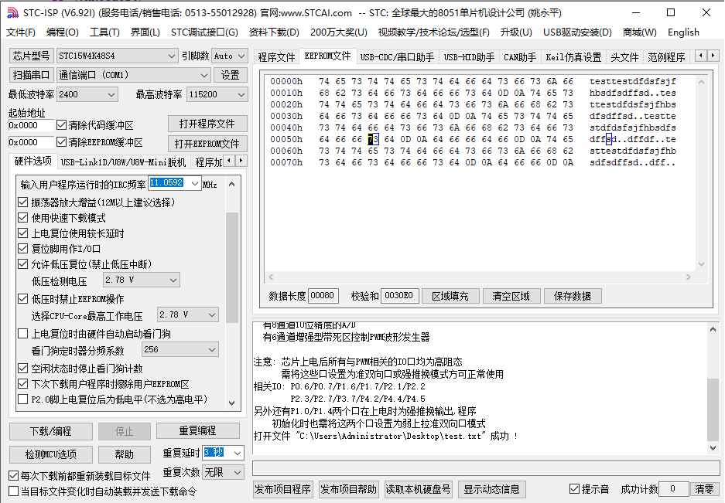The height and width of the screenshot is (503, 725).
Task: Enable P2.0脚上电复位后为低电平 option
Action: click(22, 399)
